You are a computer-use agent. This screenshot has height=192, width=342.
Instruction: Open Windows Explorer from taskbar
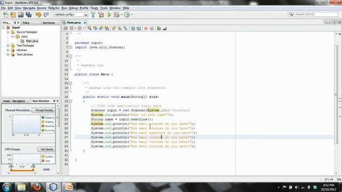pos(21,187)
